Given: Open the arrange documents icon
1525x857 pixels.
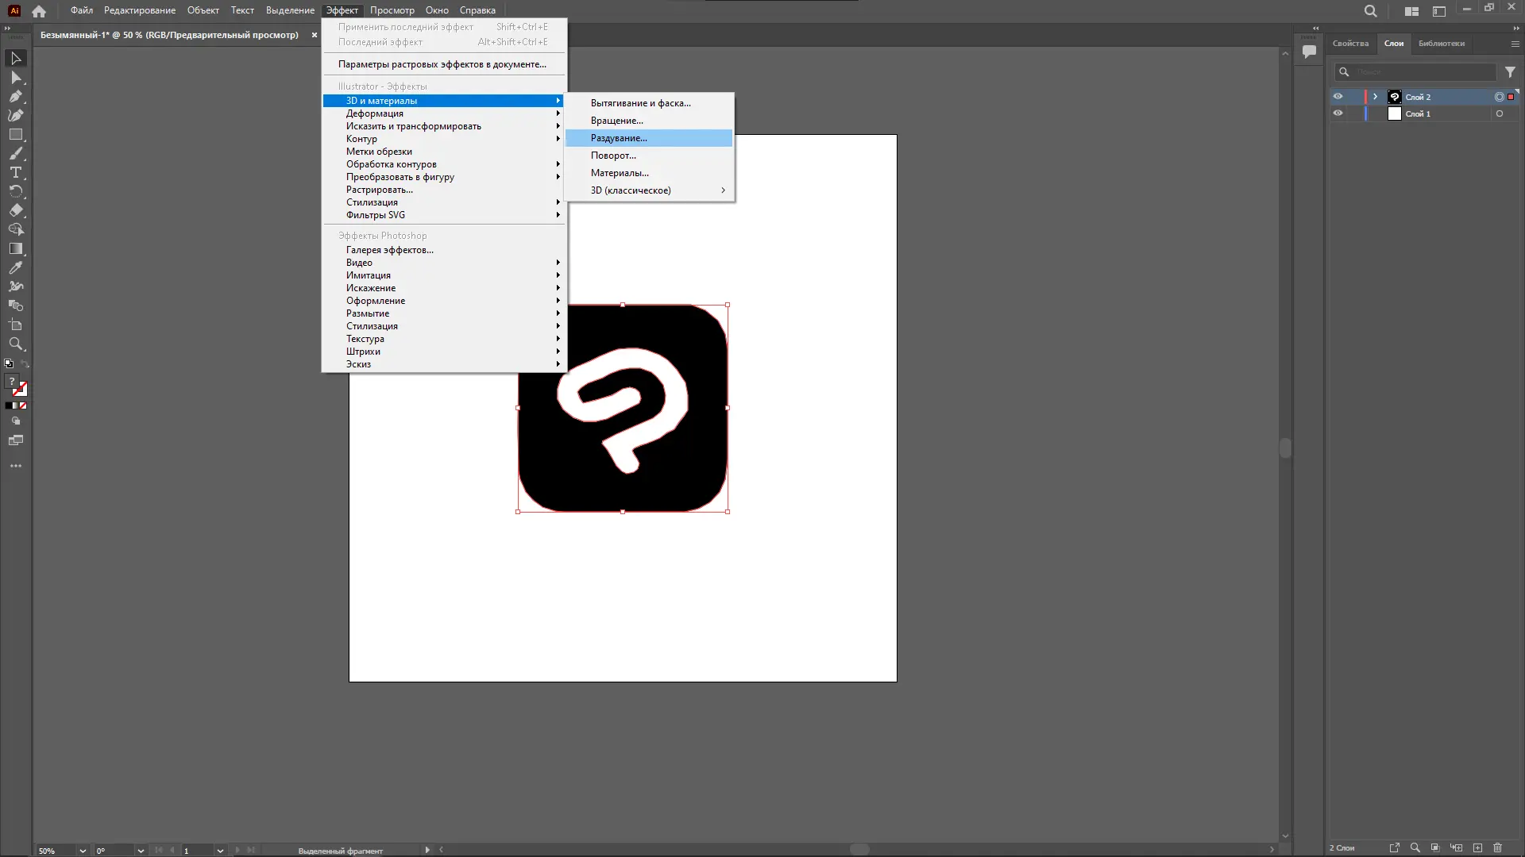Looking at the screenshot, I should click(1411, 11).
